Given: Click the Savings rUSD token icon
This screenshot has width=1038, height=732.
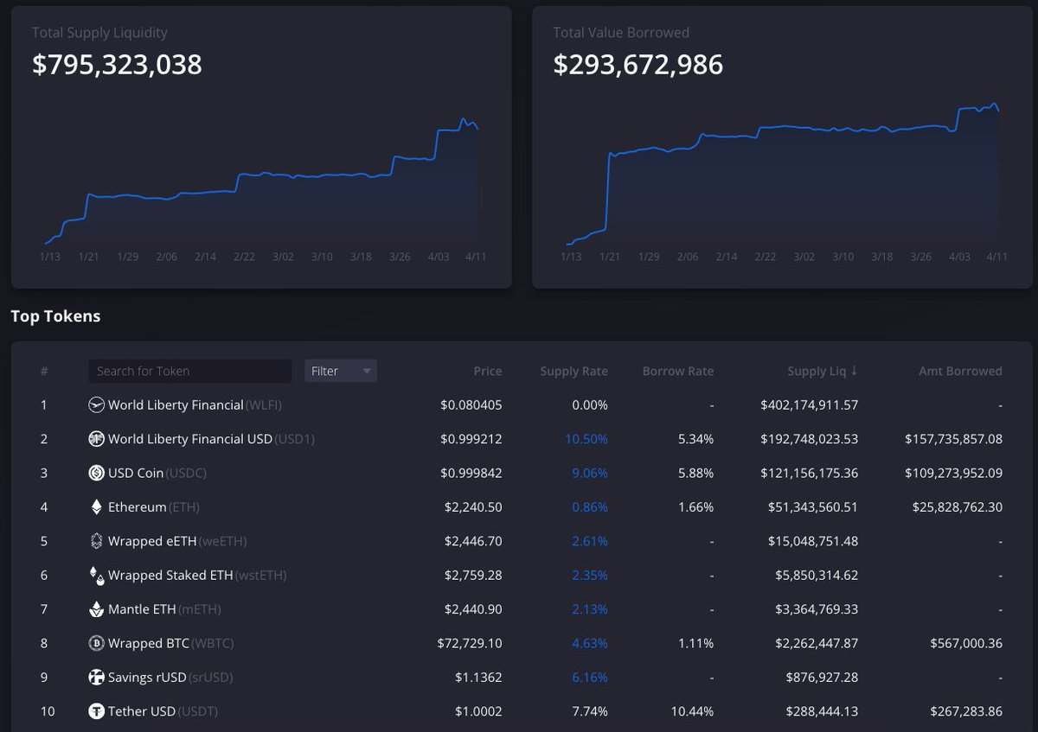Looking at the screenshot, I should tap(97, 678).
